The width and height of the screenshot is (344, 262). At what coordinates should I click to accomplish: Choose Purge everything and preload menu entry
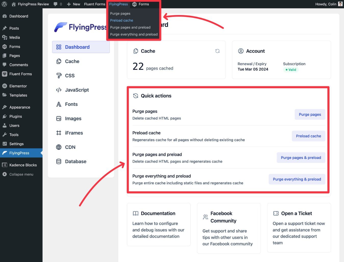point(134,34)
